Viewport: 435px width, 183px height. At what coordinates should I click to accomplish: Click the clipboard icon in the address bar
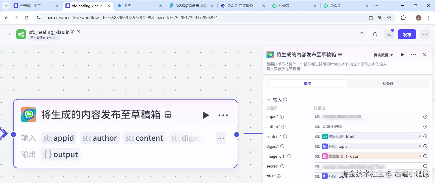click(371, 18)
